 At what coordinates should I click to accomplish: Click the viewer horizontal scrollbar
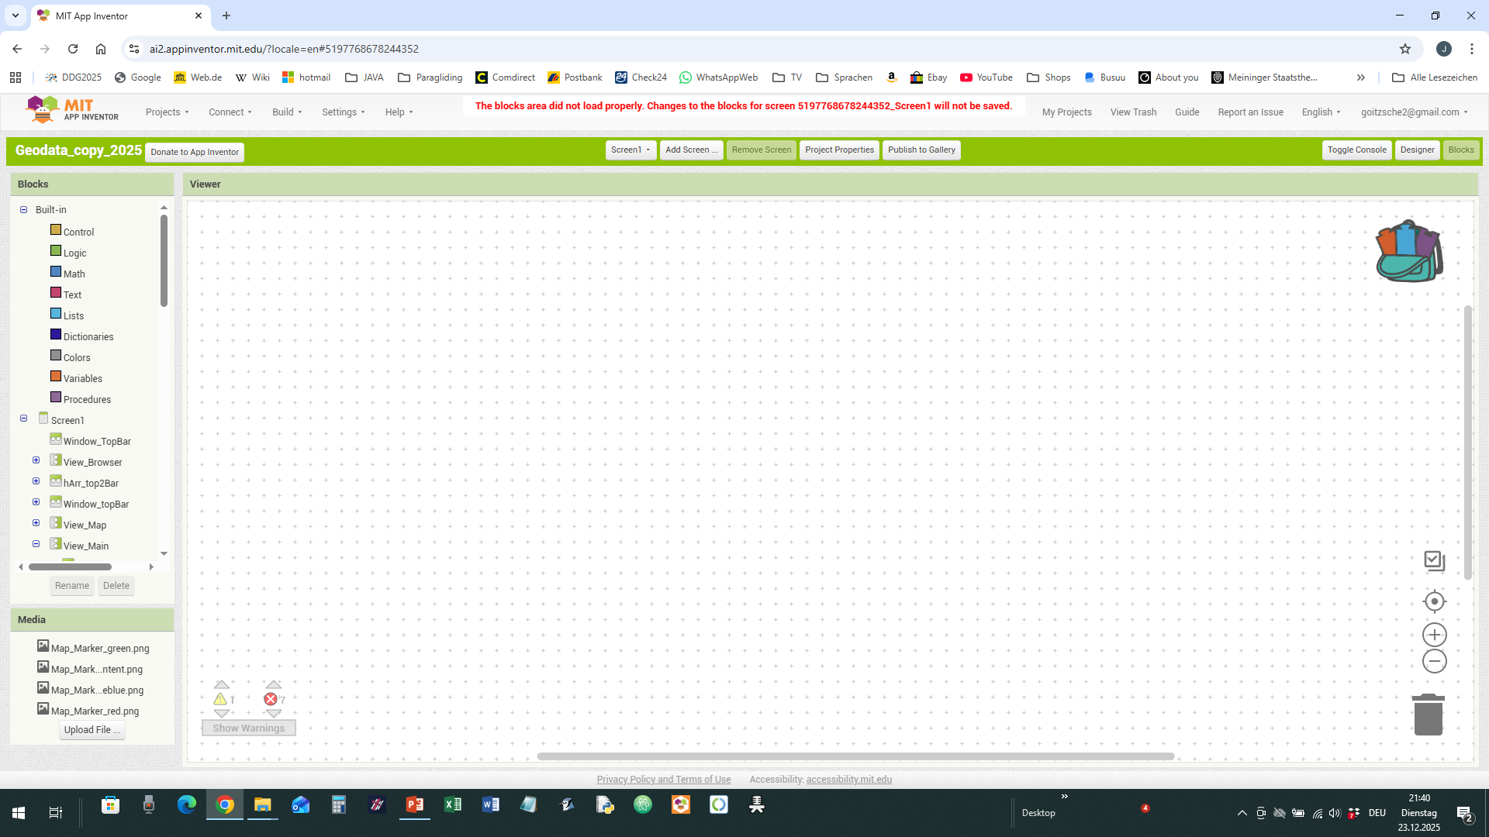click(855, 756)
